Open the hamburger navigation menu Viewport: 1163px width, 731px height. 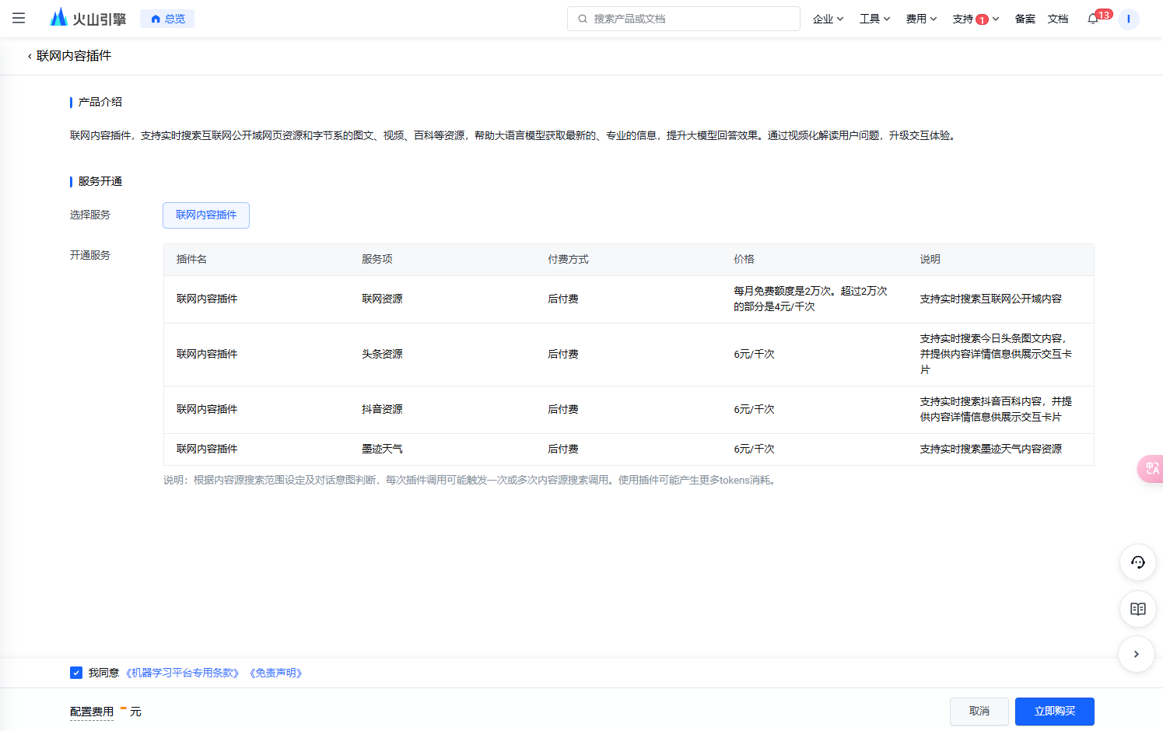tap(19, 18)
